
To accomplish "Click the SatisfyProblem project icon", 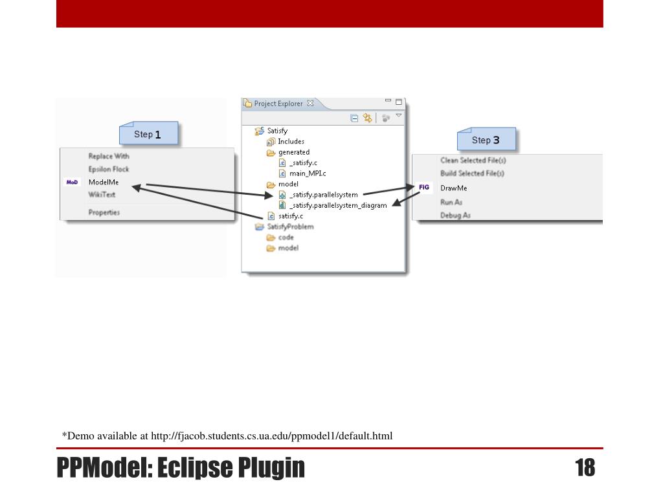I will tap(259, 227).
